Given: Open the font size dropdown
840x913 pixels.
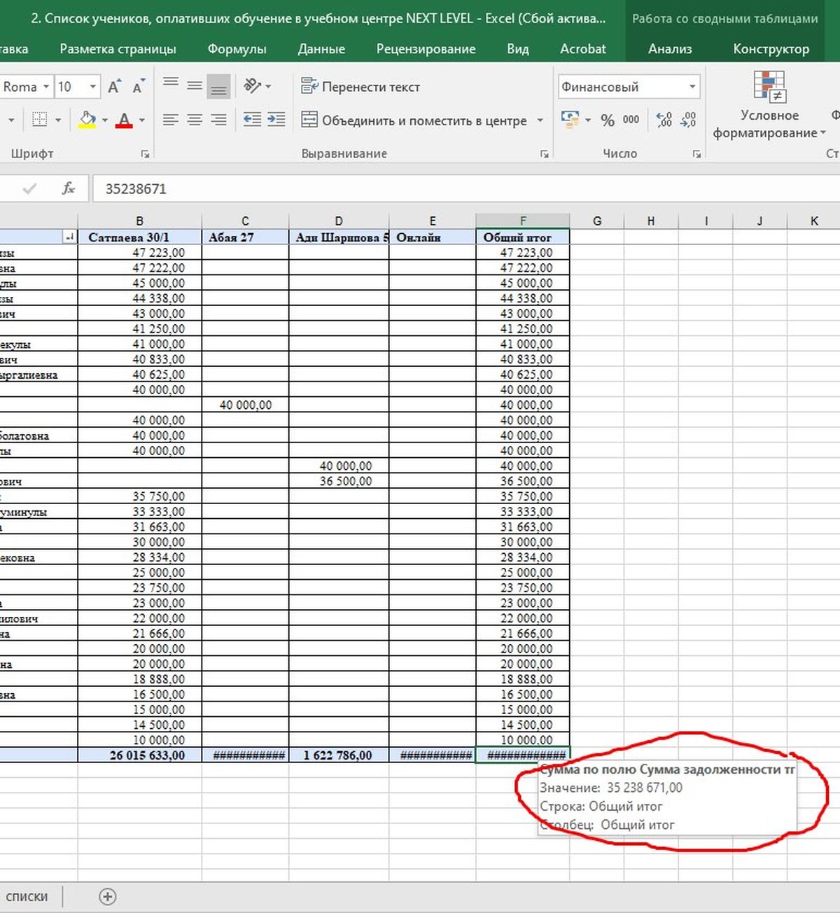Looking at the screenshot, I should click(93, 87).
